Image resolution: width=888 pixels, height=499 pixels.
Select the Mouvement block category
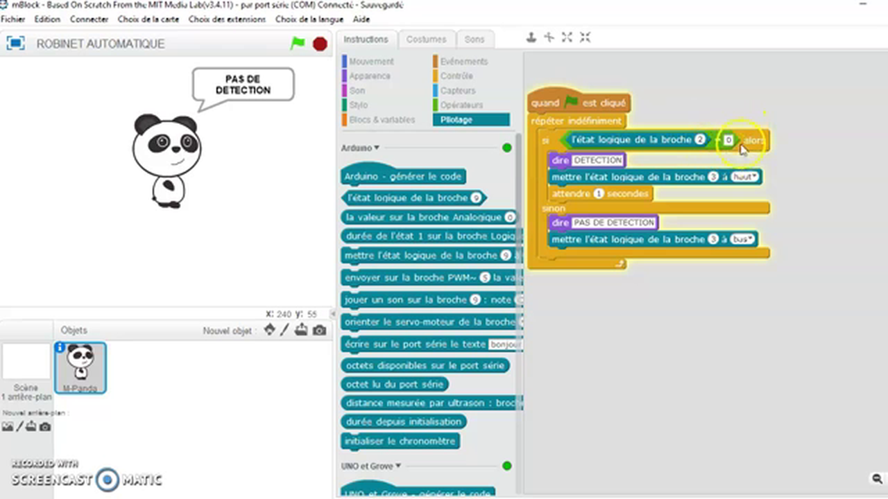(x=371, y=61)
